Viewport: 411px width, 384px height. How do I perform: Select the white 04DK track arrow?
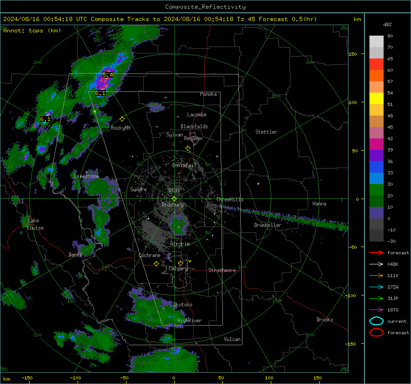tap(376, 264)
